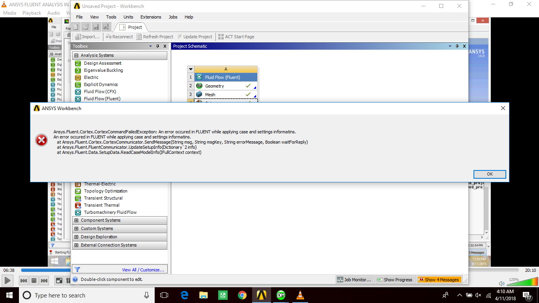This screenshot has height=303, width=539.
Task: Toggle the VLC fullscreen button
Action: point(59,281)
